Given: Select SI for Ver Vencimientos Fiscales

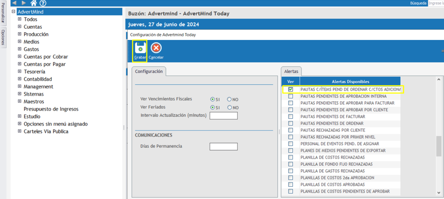Looking at the screenshot, I should pos(212,99).
